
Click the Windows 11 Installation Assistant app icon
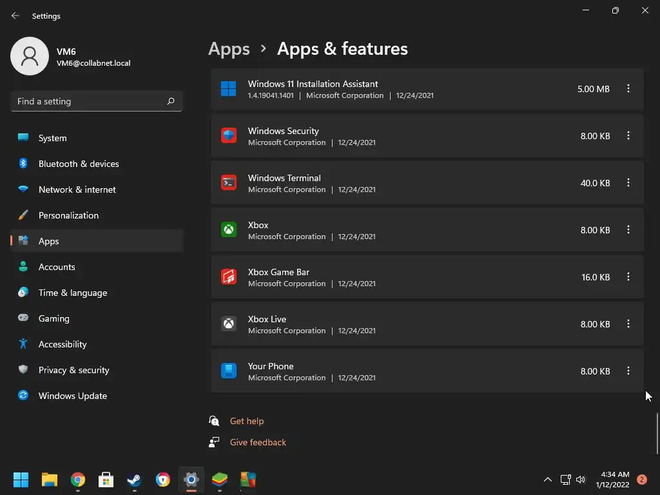(229, 89)
